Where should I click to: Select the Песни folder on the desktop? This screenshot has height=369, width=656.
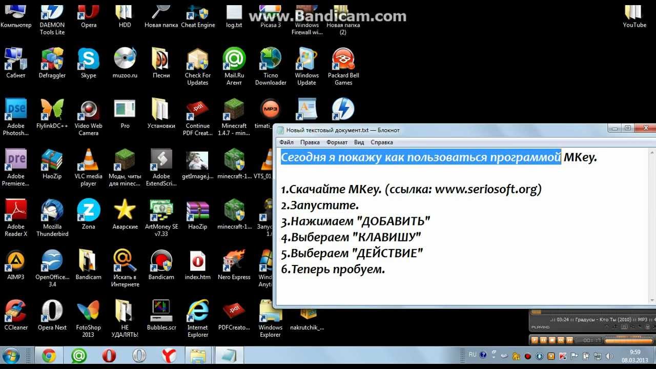pyautogui.click(x=161, y=63)
